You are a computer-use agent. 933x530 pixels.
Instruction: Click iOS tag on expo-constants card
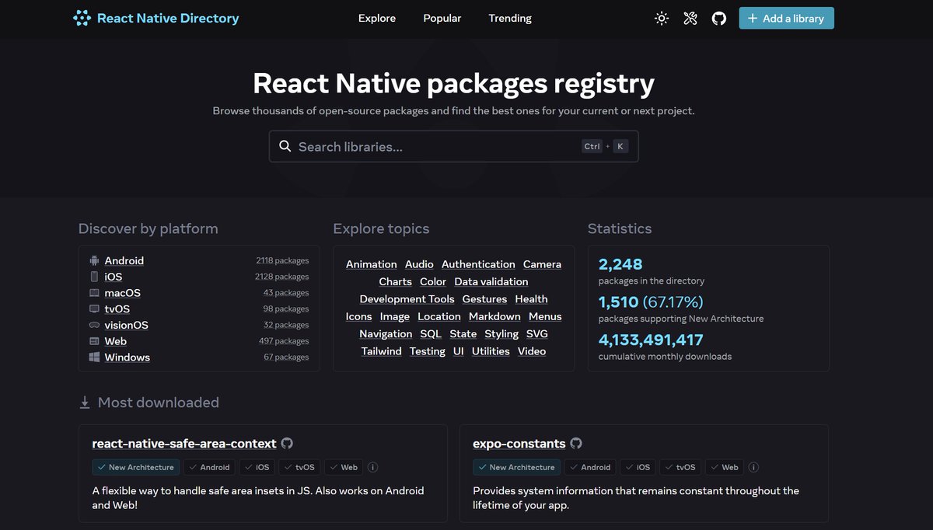tap(638, 467)
